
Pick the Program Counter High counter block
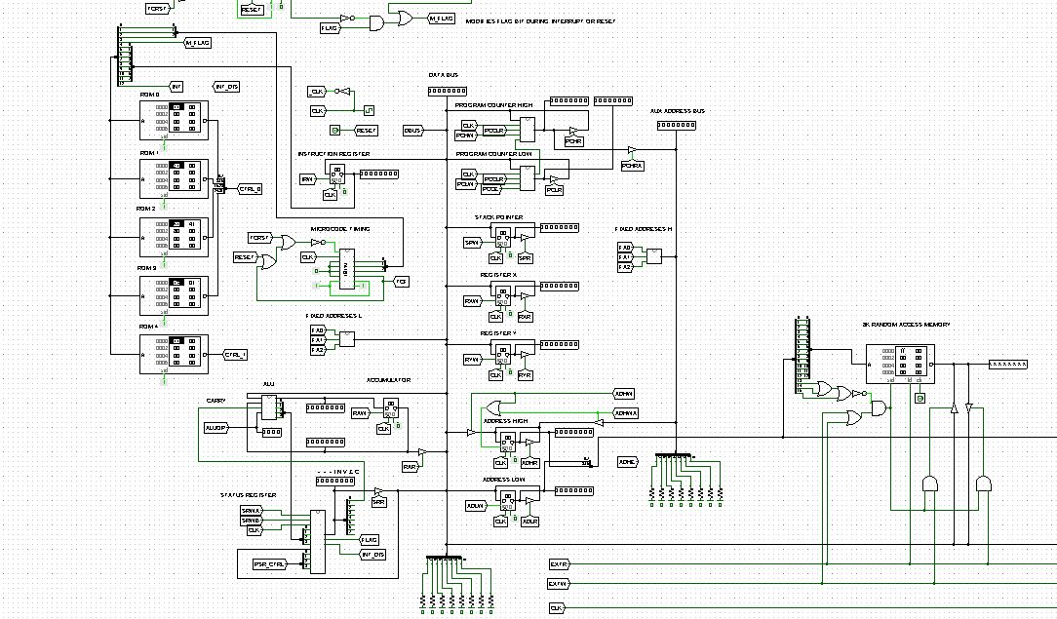click(x=528, y=129)
